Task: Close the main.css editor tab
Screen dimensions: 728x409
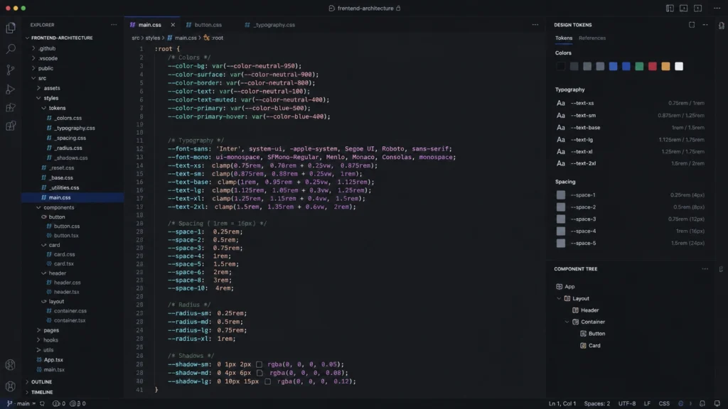Action: coord(173,25)
